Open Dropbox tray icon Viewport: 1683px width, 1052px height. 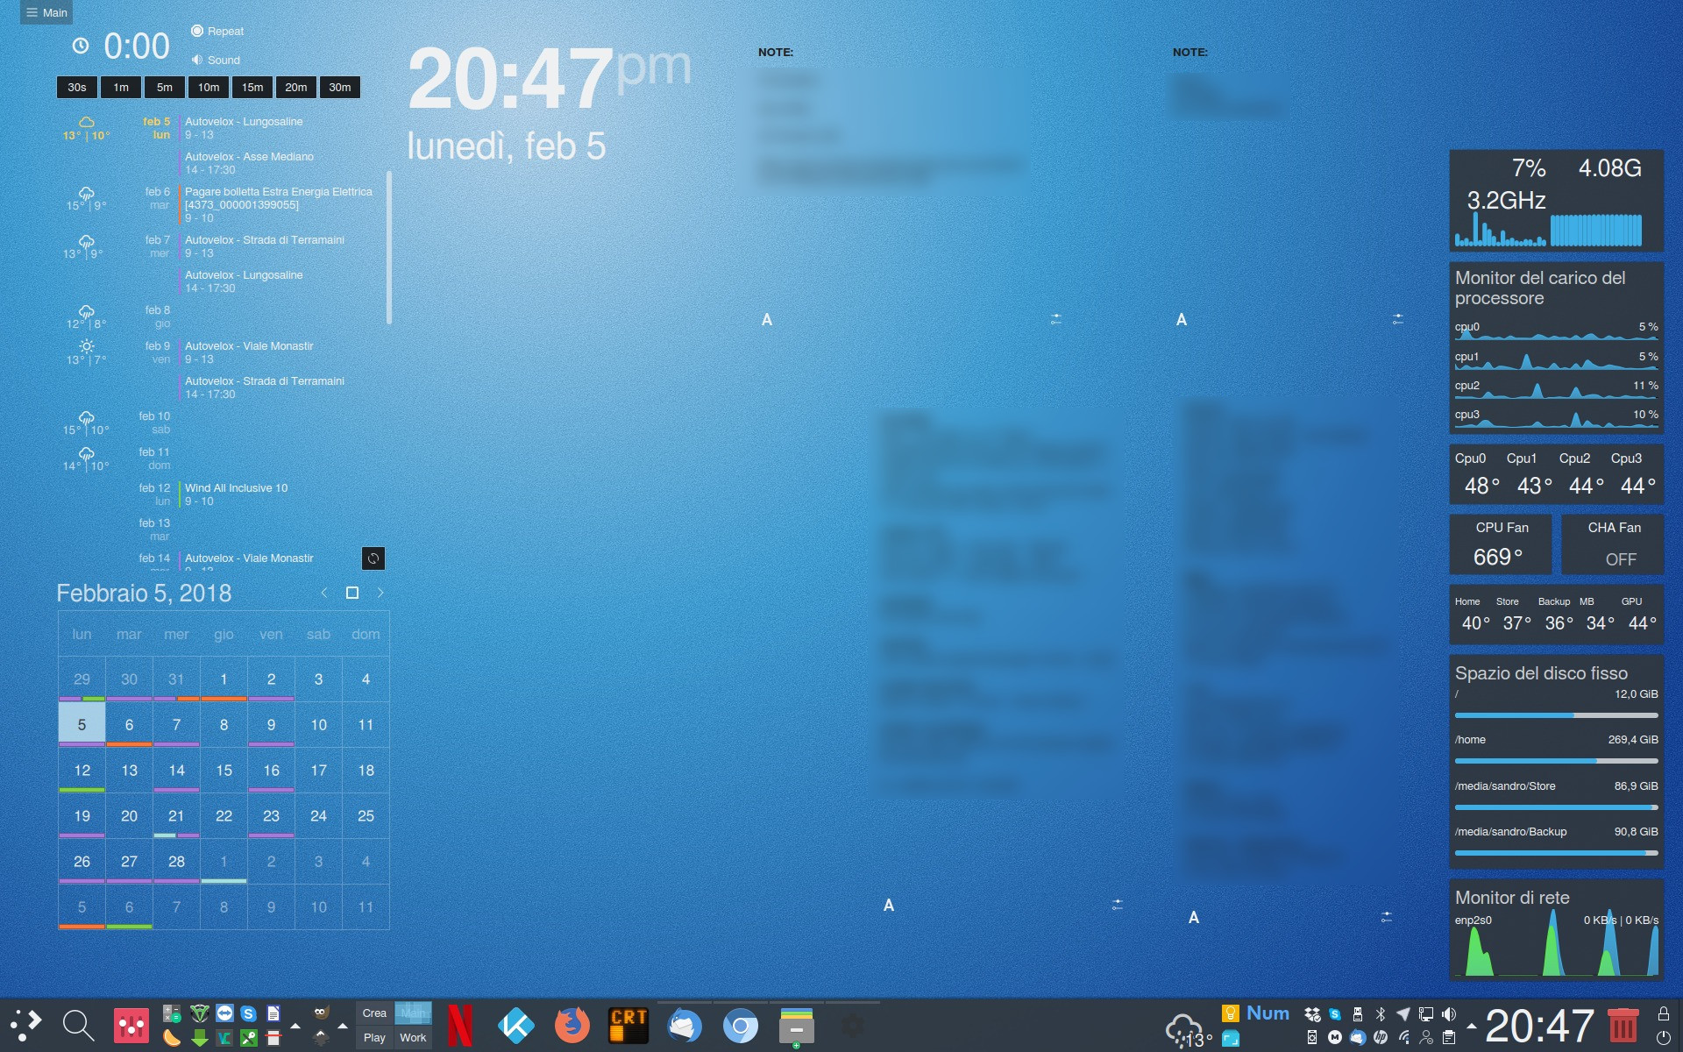click(1312, 1014)
